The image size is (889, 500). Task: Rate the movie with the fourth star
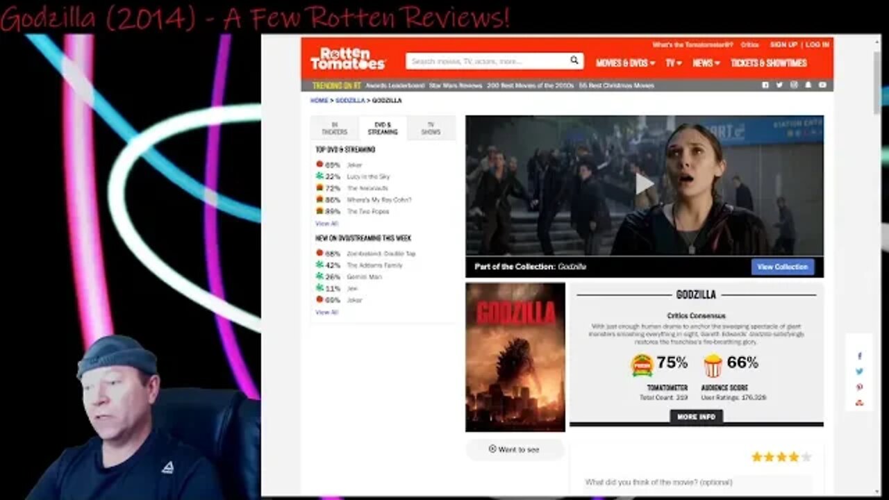(x=793, y=457)
